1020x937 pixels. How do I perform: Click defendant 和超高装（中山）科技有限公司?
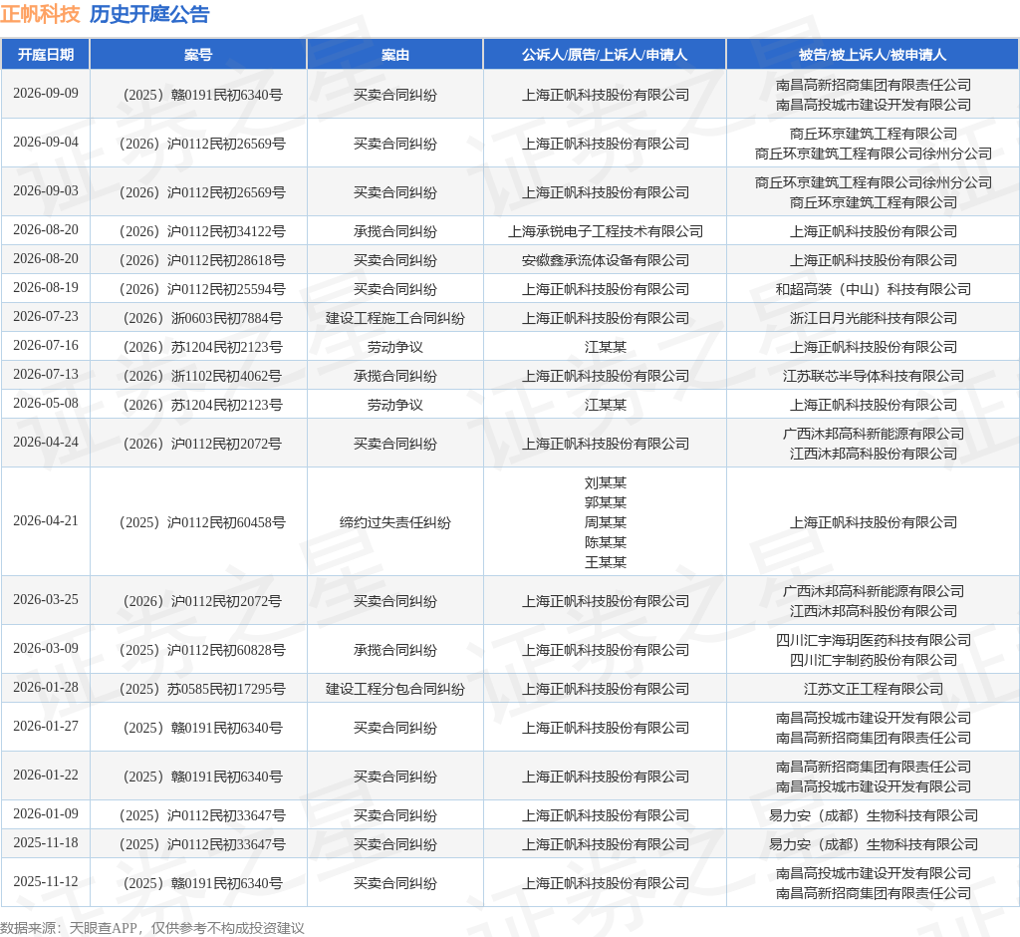point(873,289)
